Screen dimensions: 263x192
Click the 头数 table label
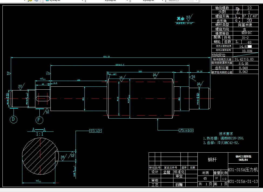(222, 12)
